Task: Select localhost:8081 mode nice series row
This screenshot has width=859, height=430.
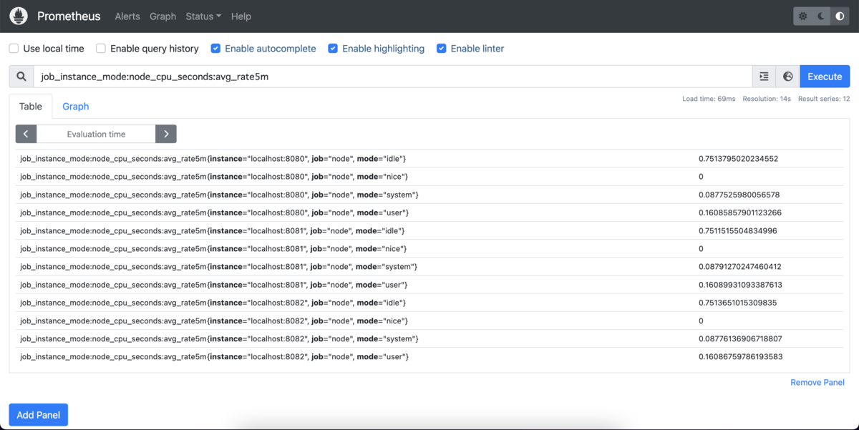Action: pyautogui.click(x=429, y=248)
